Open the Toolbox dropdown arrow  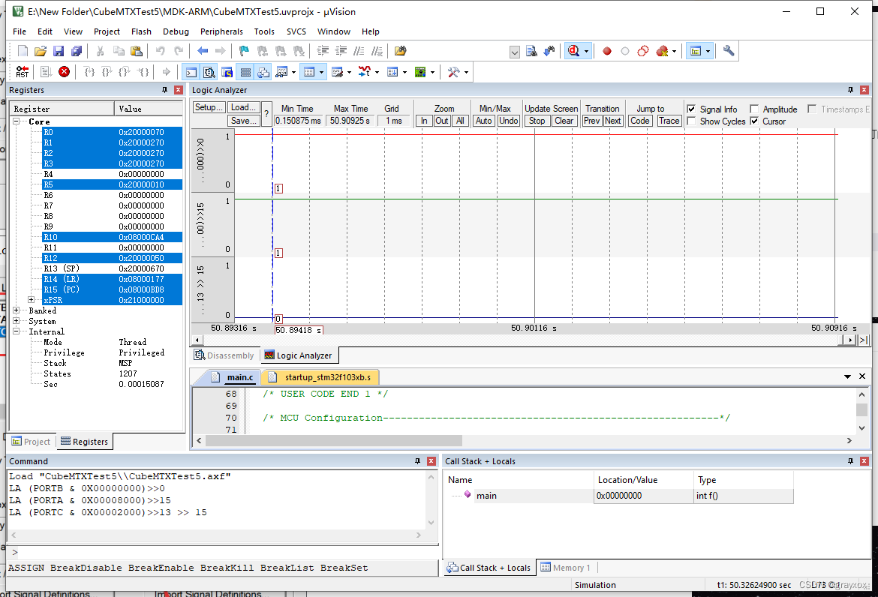click(466, 72)
